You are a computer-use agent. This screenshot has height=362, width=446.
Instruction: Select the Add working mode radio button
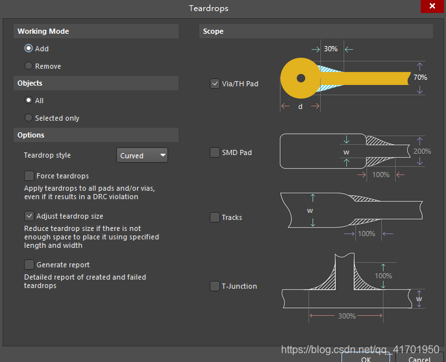point(29,49)
